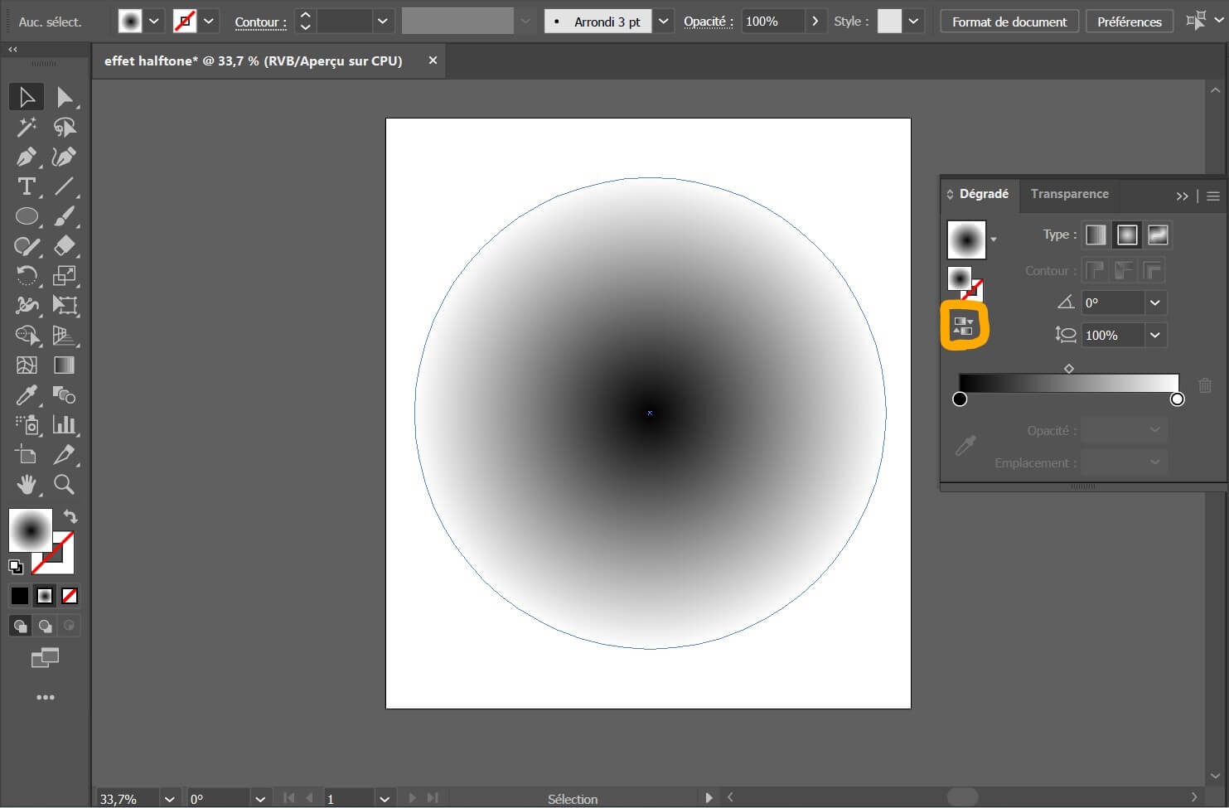Open gradient preset dropdown beside thumbnail
Viewport: 1229px width, 808px height.
(x=994, y=239)
